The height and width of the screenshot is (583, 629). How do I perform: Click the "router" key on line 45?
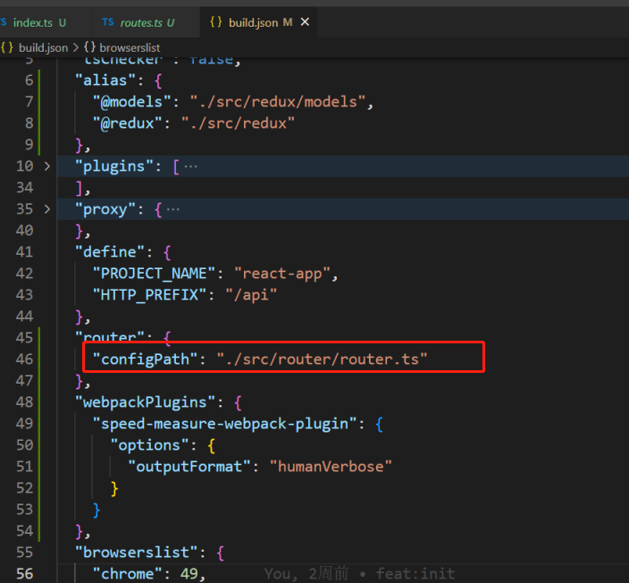110,336
